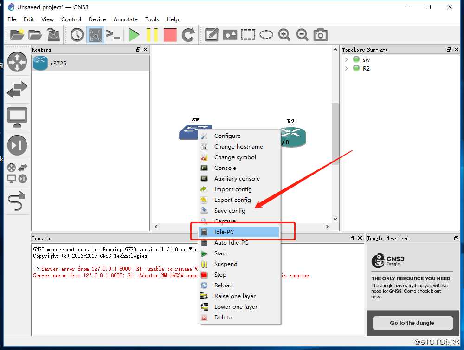This screenshot has height=350, width=464.
Task: Click the Go to the Jungle button
Action: click(x=412, y=323)
